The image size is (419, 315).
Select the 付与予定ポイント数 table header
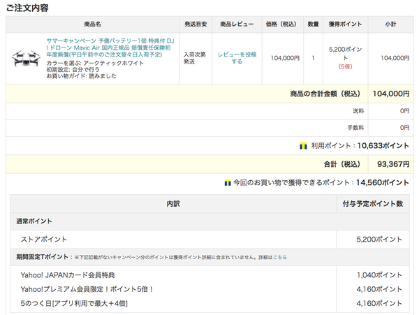pyautogui.click(x=373, y=204)
